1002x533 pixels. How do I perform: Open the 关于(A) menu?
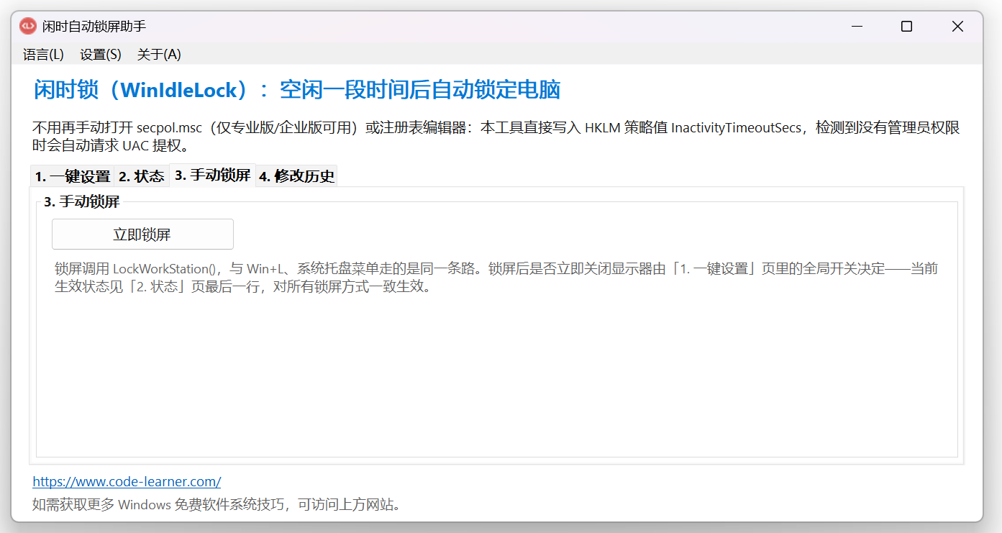coord(159,55)
